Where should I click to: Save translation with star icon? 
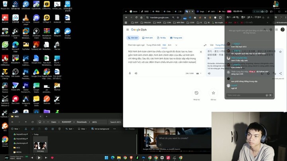pyautogui.click(x=280, y=52)
